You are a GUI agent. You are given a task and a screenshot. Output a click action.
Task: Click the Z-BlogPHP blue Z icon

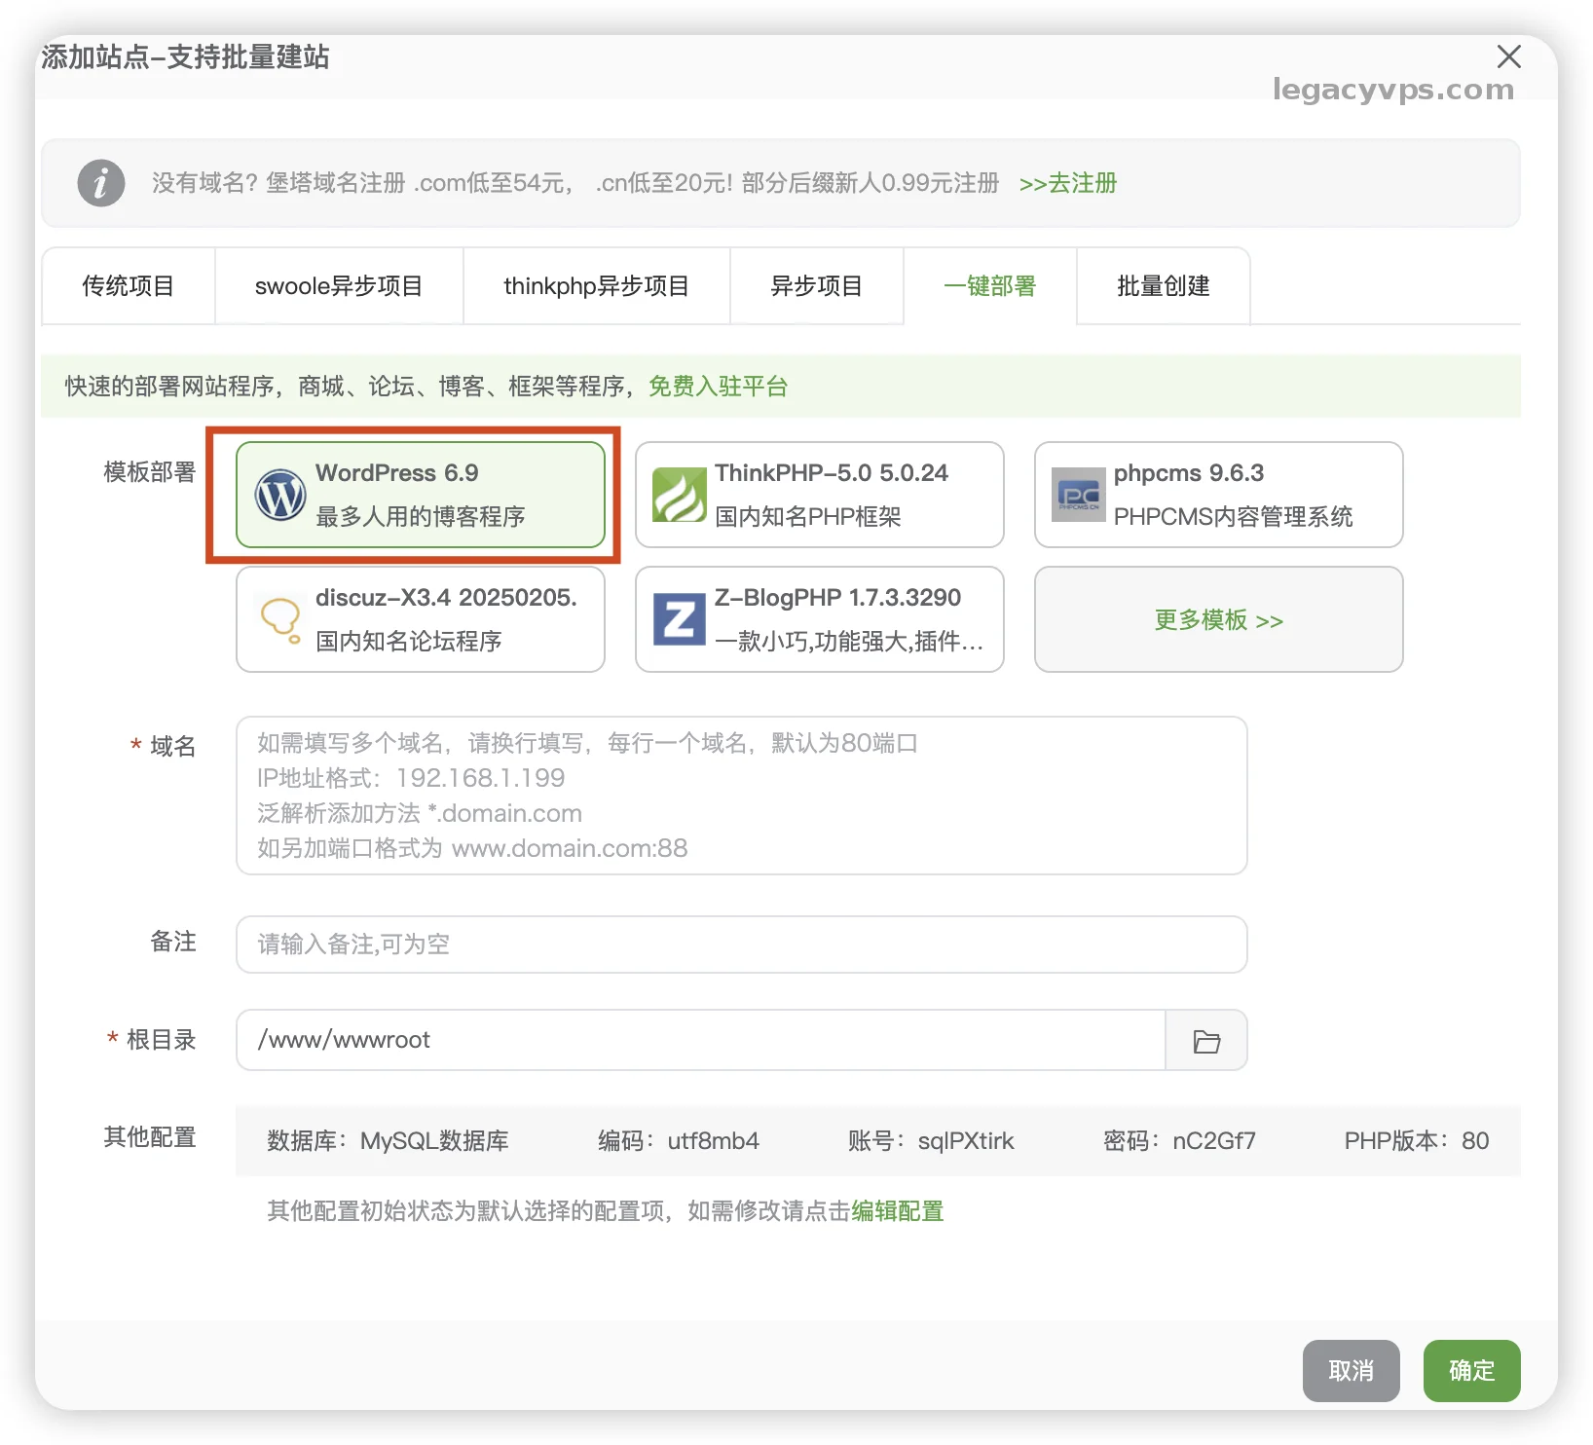679,619
